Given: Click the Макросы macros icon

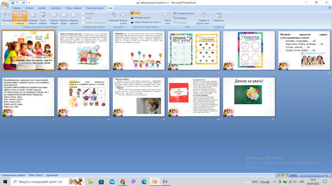Looking at the screenshot, I should pyautogui.click(x=219, y=16).
